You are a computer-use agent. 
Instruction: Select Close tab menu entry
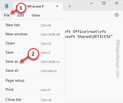pos(33,100)
